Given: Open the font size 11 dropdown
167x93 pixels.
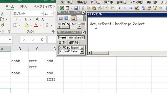Looking at the screenshot, I should pos(52,14).
